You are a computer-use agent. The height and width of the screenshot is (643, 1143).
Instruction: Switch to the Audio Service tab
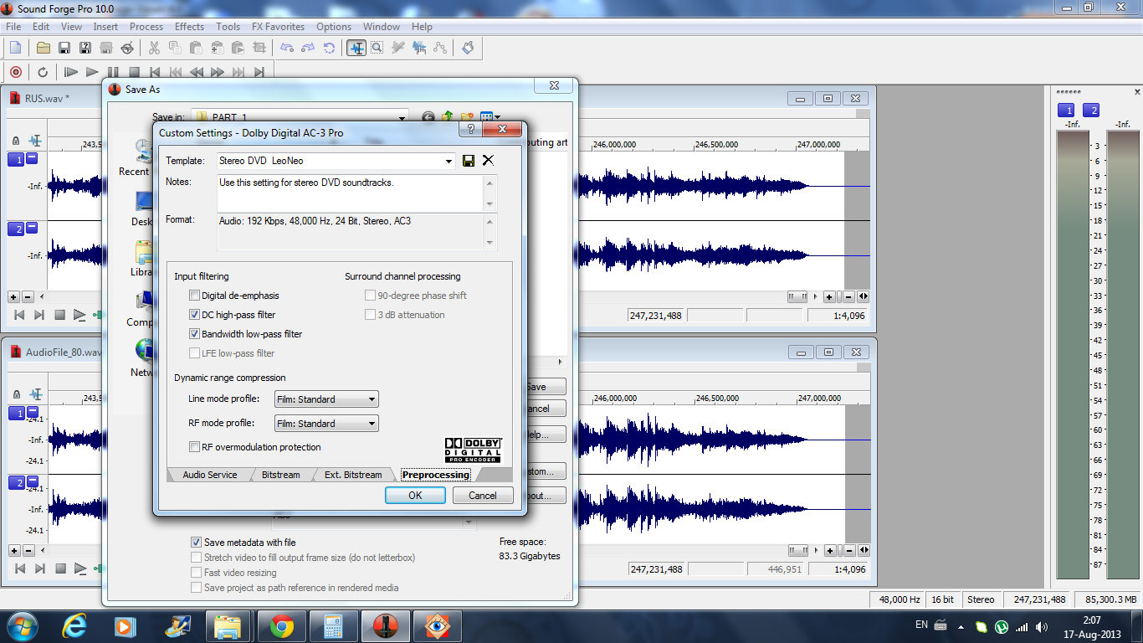pyautogui.click(x=210, y=475)
